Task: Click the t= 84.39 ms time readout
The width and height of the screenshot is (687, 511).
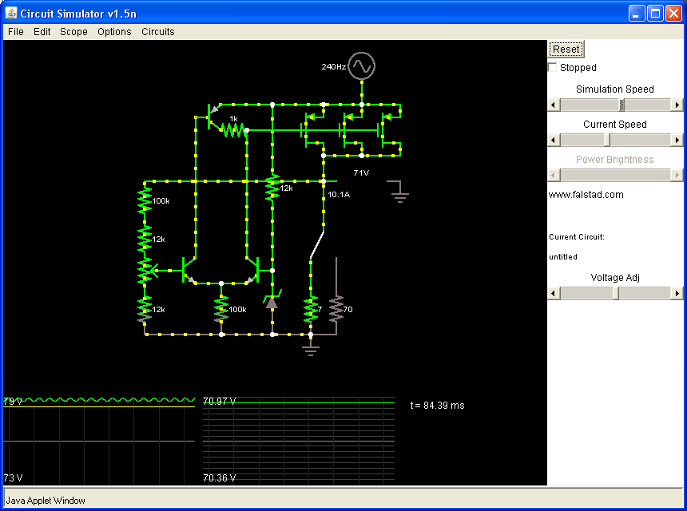Action: point(437,406)
